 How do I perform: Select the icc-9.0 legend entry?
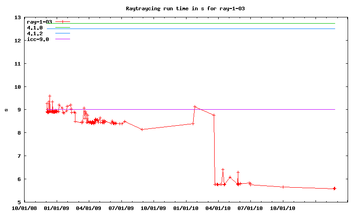coord(38,39)
